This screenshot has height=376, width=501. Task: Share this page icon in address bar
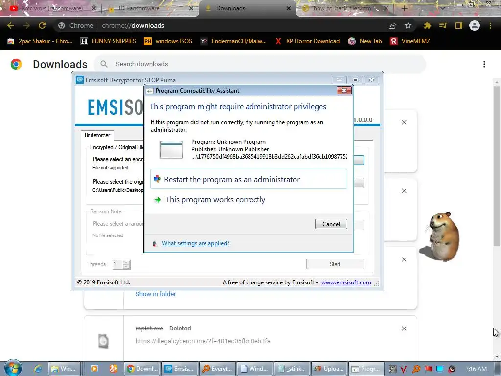392,25
